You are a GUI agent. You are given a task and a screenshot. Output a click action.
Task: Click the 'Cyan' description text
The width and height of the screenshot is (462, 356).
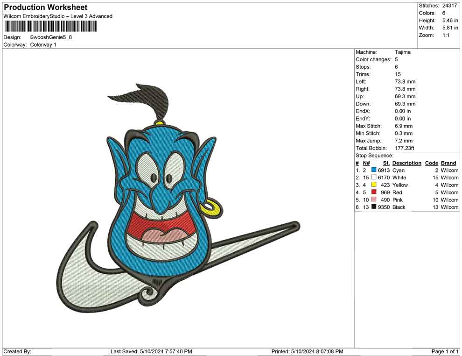(x=399, y=170)
